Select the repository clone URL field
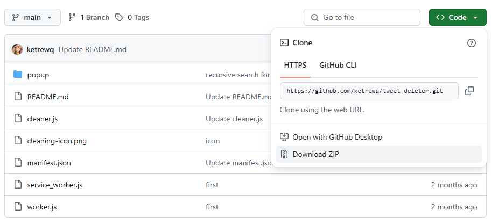This screenshot has height=224, width=491. click(x=369, y=91)
